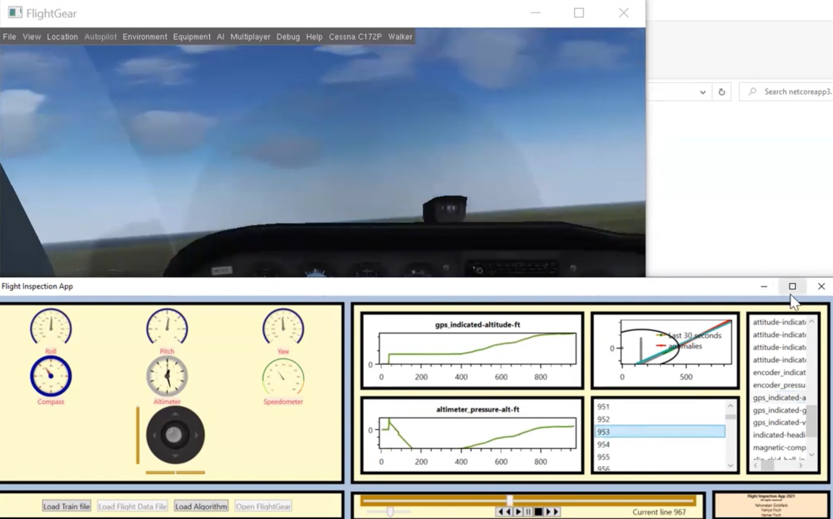Open the Help menu in FlightGear

click(x=314, y=37)
